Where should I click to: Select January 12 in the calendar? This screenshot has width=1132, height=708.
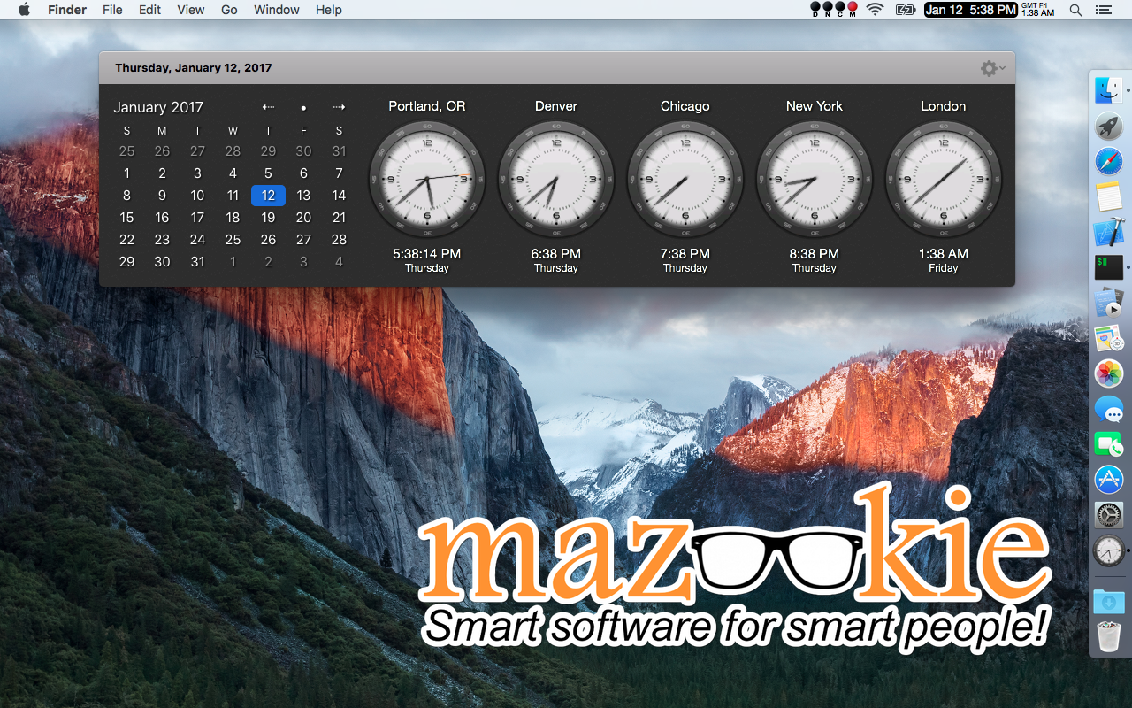click(268, 196)
